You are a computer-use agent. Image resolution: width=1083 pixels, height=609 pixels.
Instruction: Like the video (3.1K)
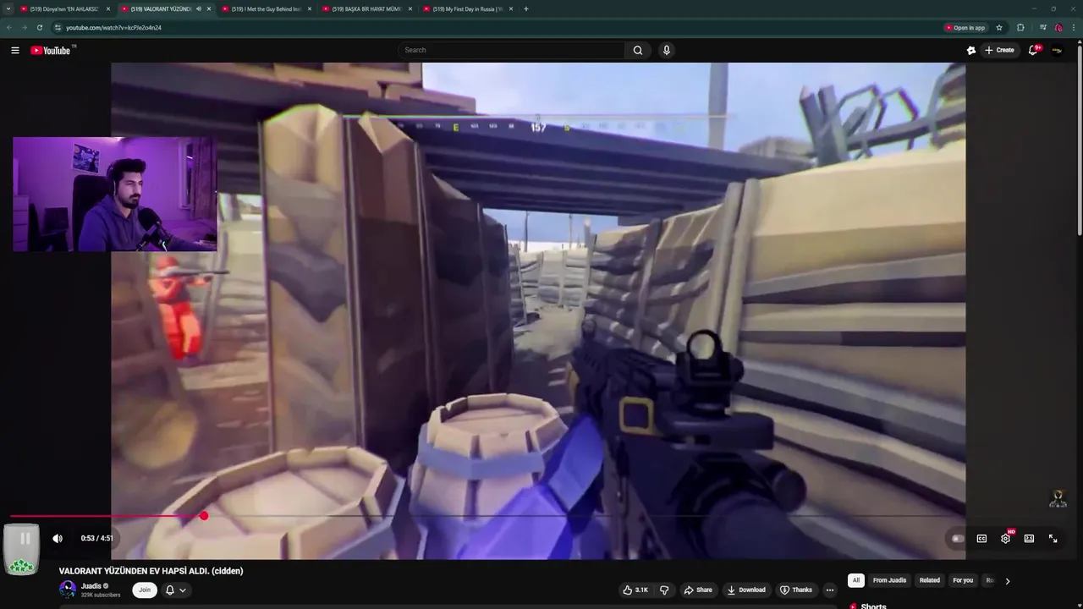coord(635,590)
